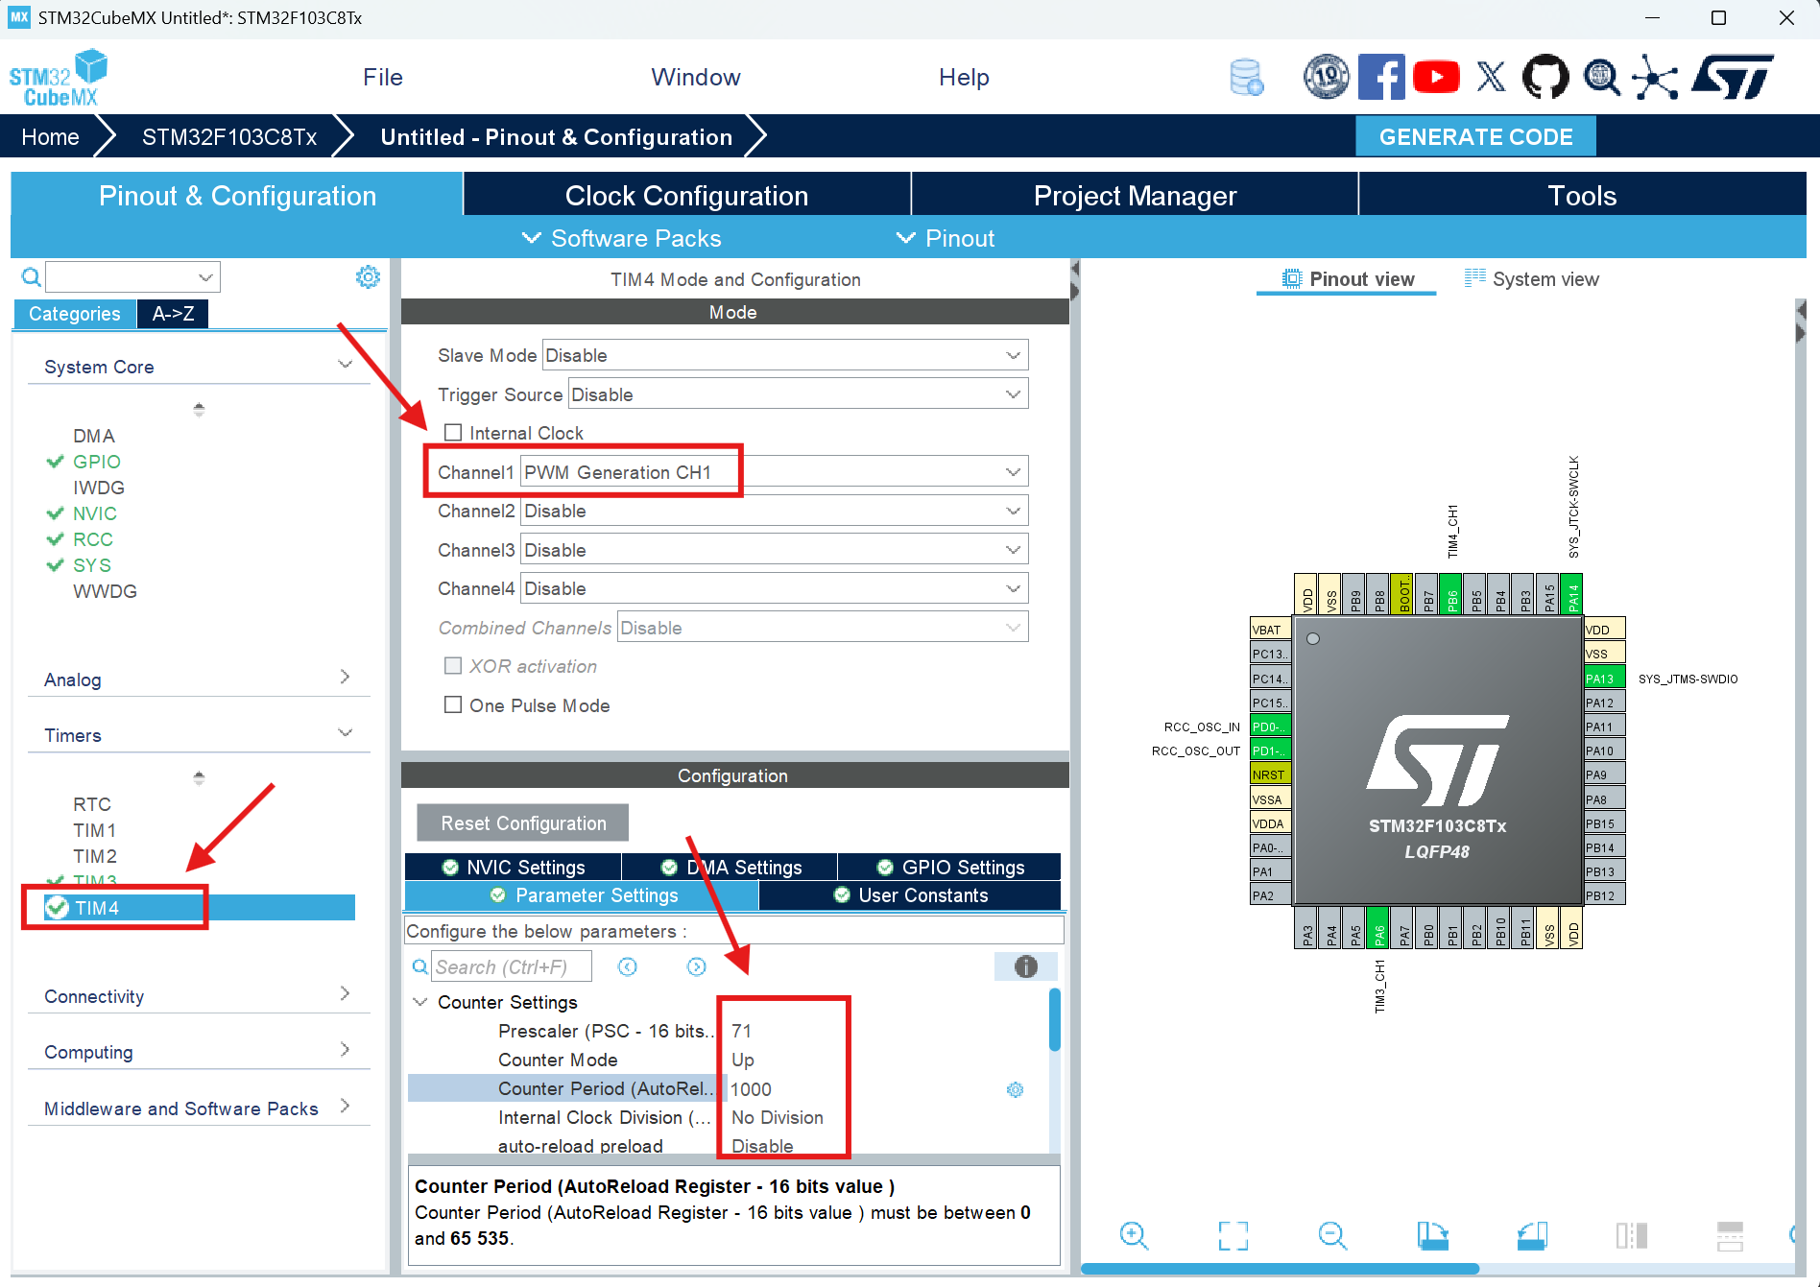Click the ST logo icon
This screenshot has height=1287, width=1820.
click(1733, 77)
